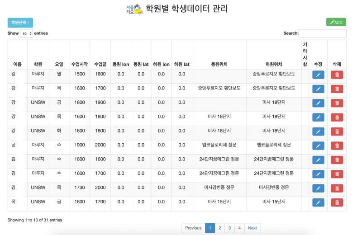Delete the 미사 15단지 row
Viewport: 357px width, 235px height.
(337, 202)
